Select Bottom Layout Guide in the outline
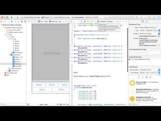The image size is (161, 121). (x=16, y=32)
